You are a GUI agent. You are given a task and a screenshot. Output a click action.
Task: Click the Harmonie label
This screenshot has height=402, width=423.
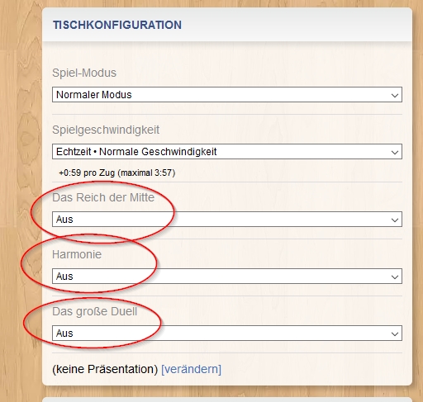(x=77, y=254)
